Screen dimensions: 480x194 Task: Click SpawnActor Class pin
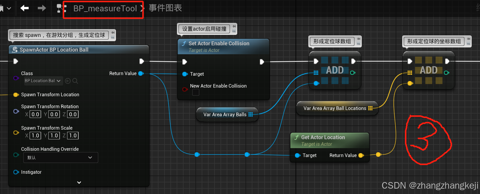[x=16, y=78]
